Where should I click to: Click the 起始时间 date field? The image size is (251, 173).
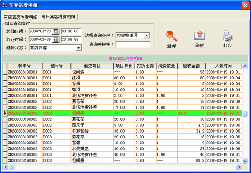(41, 31)
